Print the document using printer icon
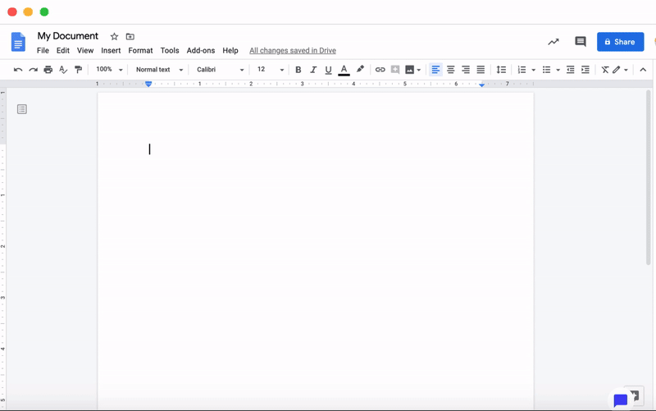 coord(48,70)
